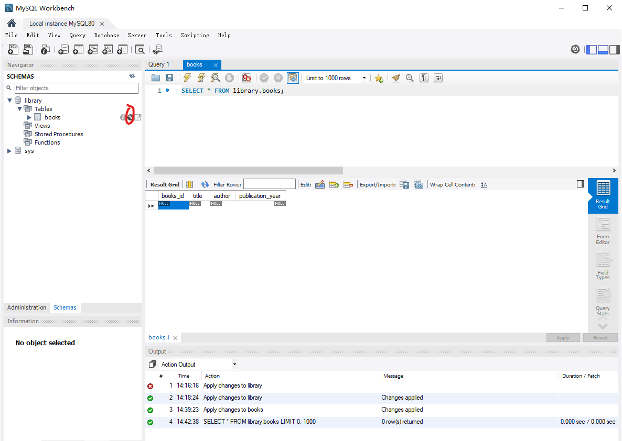
Task: Toggle word wrap in editor
Action: pyautogui.click(x=438, y=78)
